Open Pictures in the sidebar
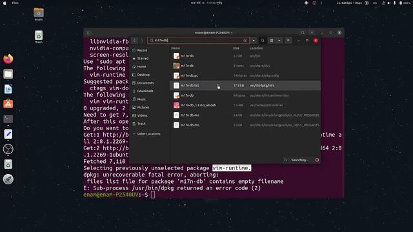 (x=149, y=108)
